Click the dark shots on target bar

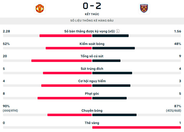[x=112, y=73]
